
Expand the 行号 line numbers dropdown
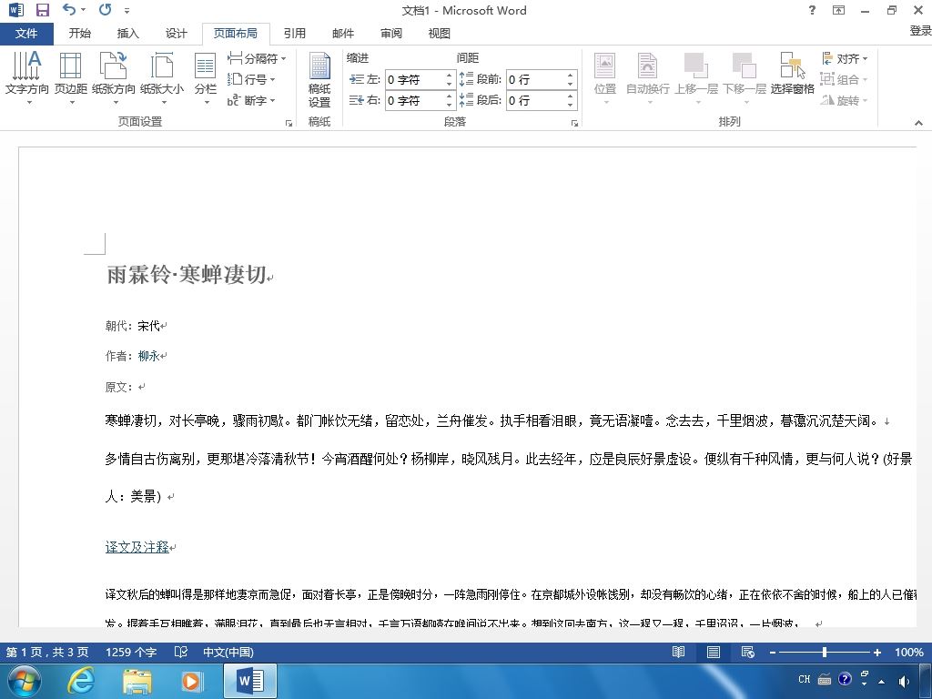point(251,79)
